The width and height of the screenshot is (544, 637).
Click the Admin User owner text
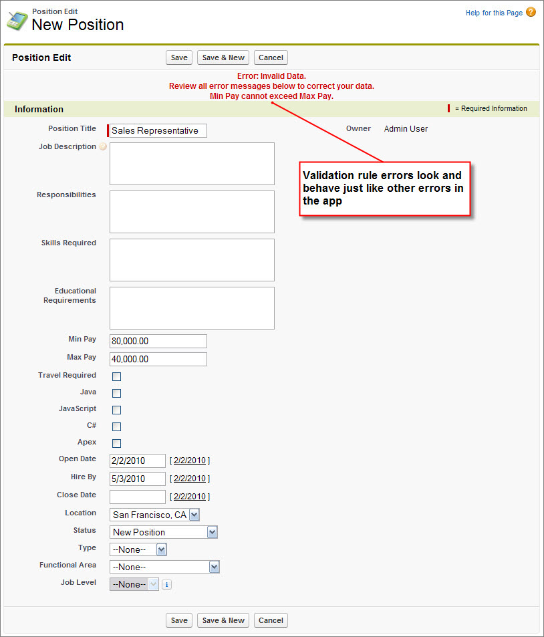click(406, 129)
